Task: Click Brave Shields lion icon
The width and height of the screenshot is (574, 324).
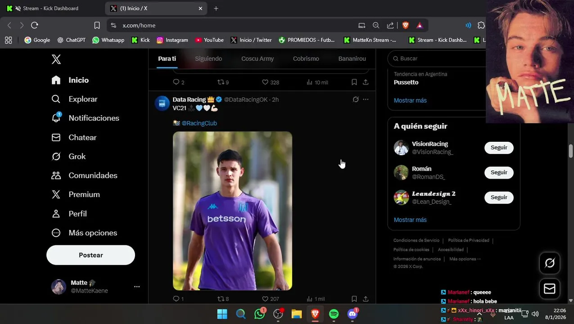Action: [405, 25]
